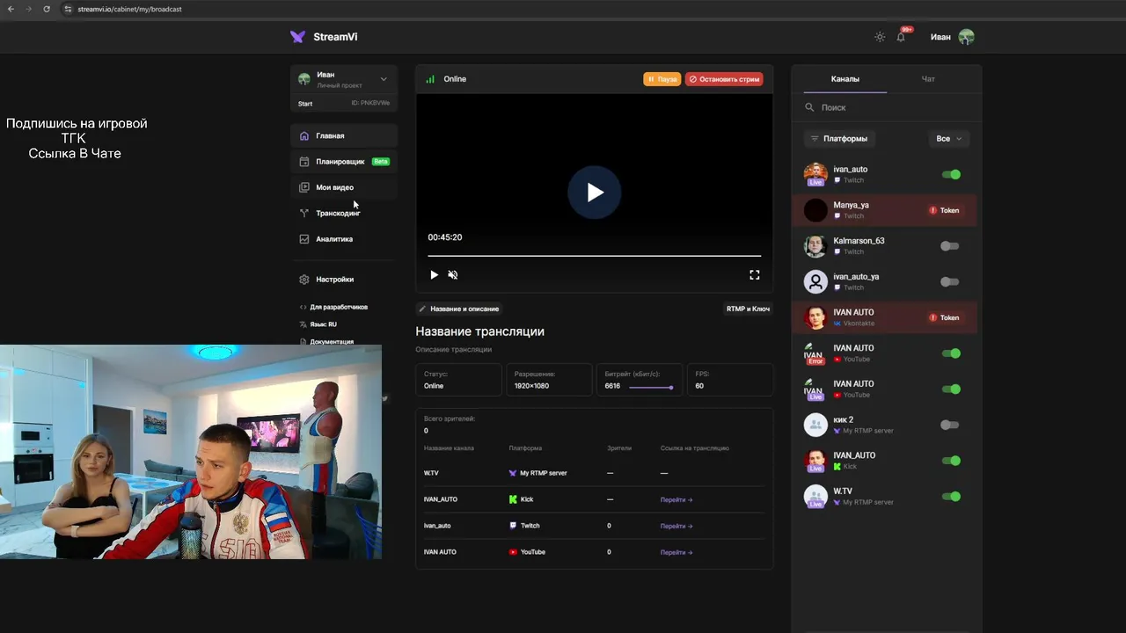Viewport: 1126px width, 633px height.
Task: Toggle the IVAN AUTO YouTube Live channel switch
Action: (x=951, y=389)
